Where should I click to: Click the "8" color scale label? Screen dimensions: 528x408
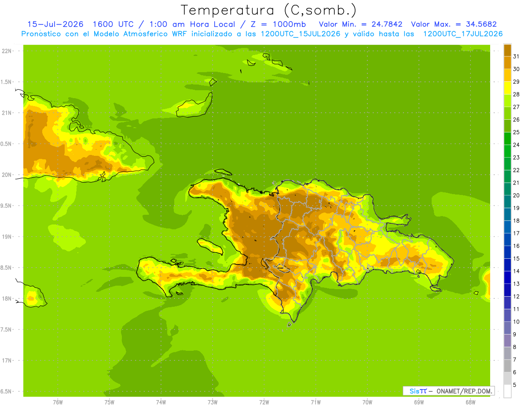(515, 347)
